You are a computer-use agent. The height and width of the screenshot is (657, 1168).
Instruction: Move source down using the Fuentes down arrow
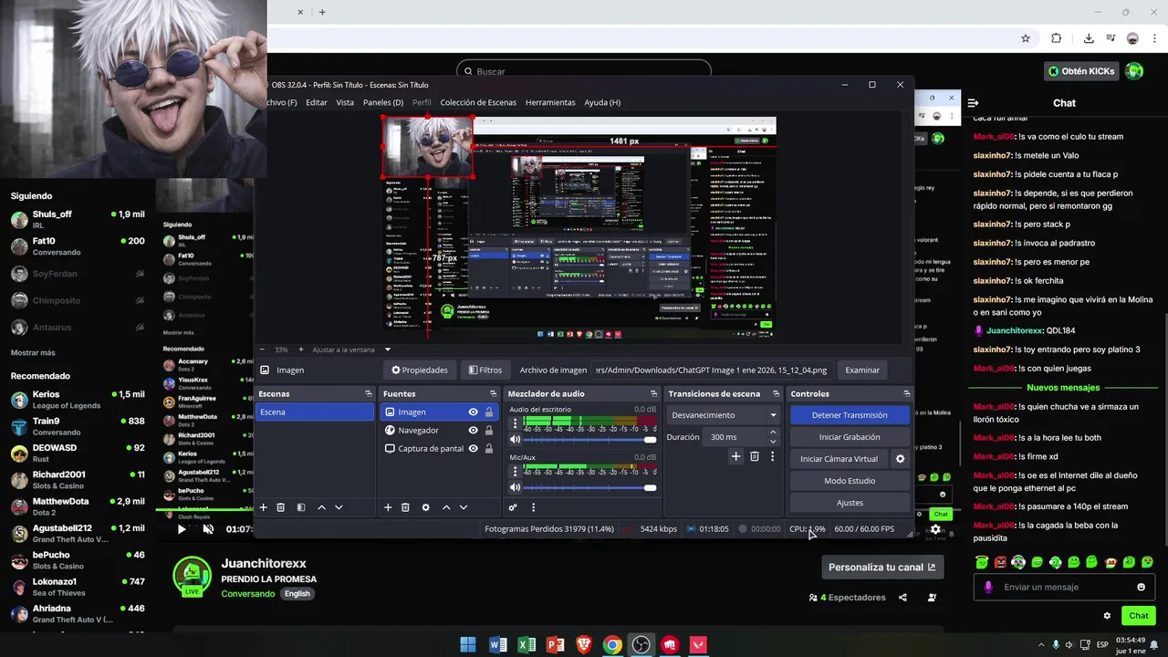(464, 507)
